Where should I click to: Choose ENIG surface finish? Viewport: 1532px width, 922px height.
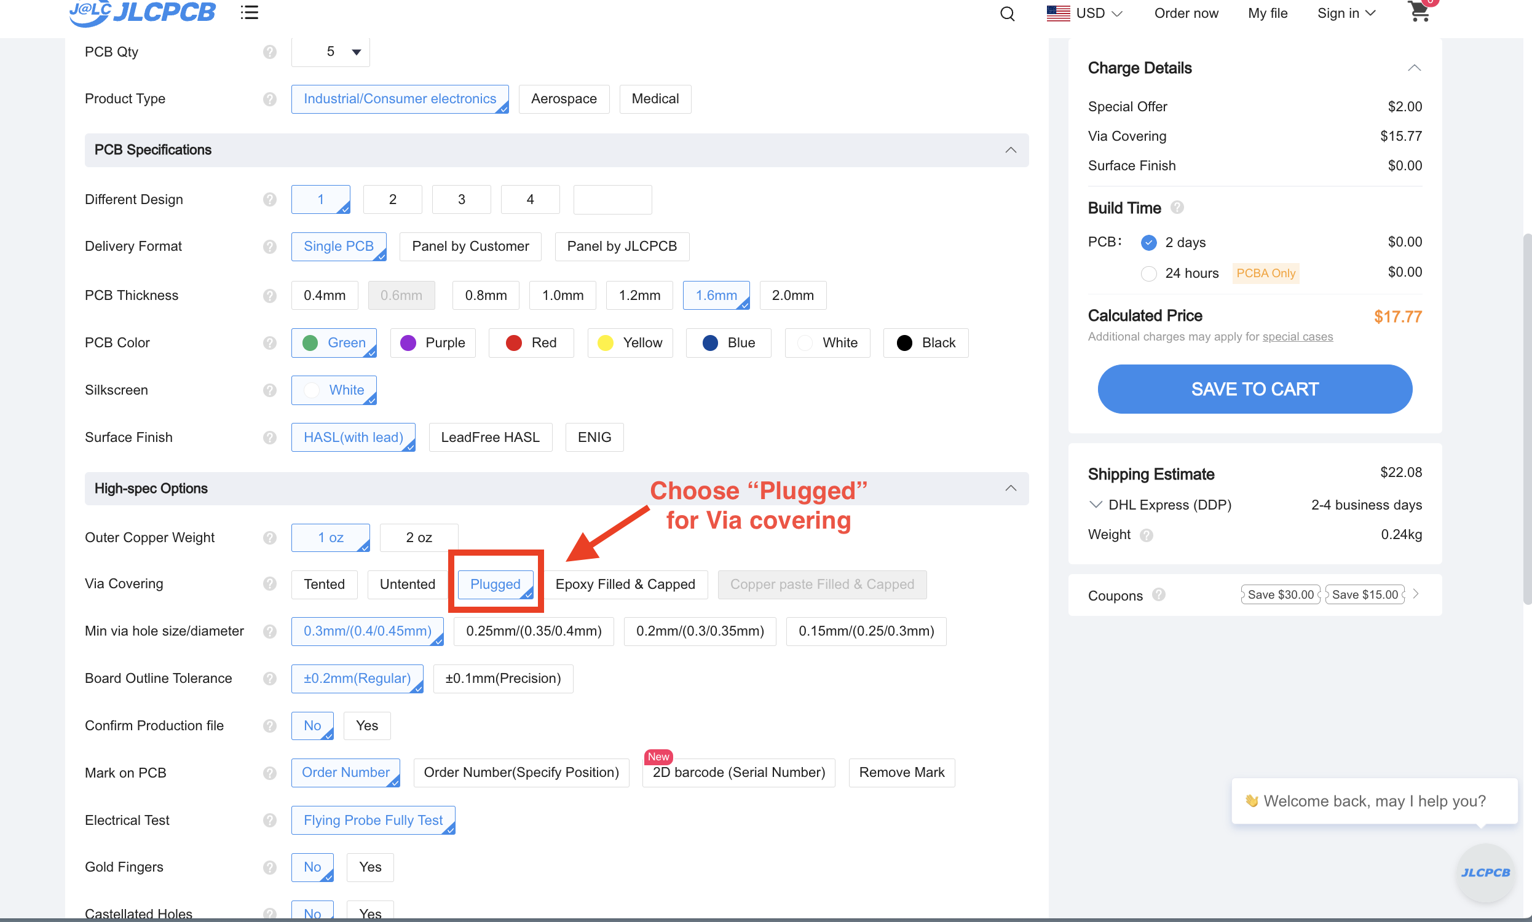(x=594, y=438)
